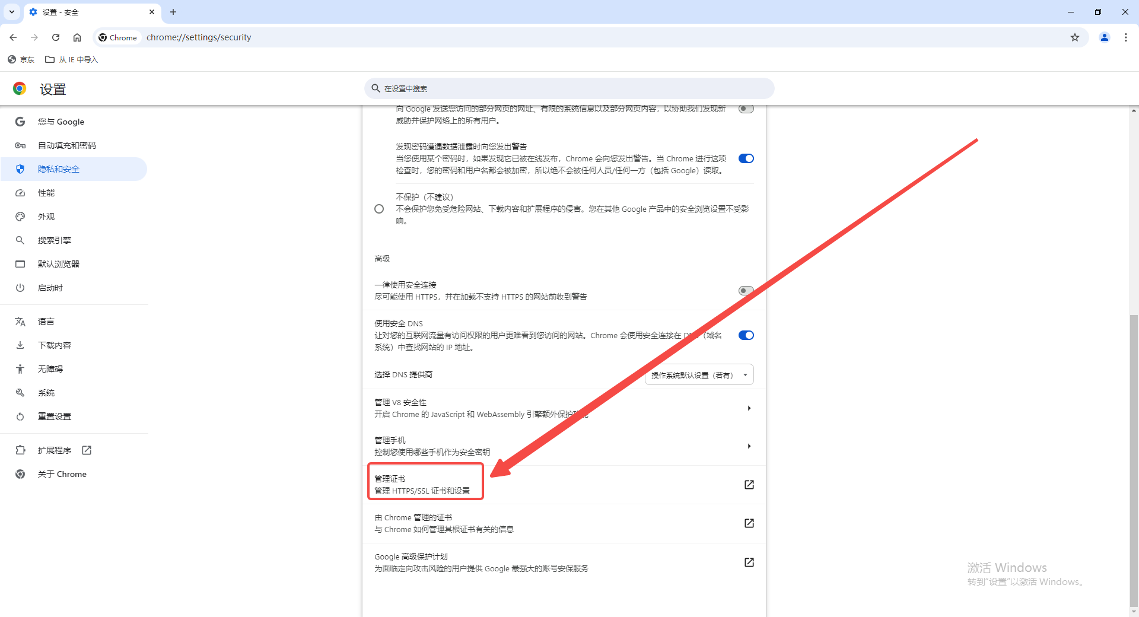Viewport: 1139px width, 617px height.
Task: Open 关于 Chrome page
Action: coord(74,474)
